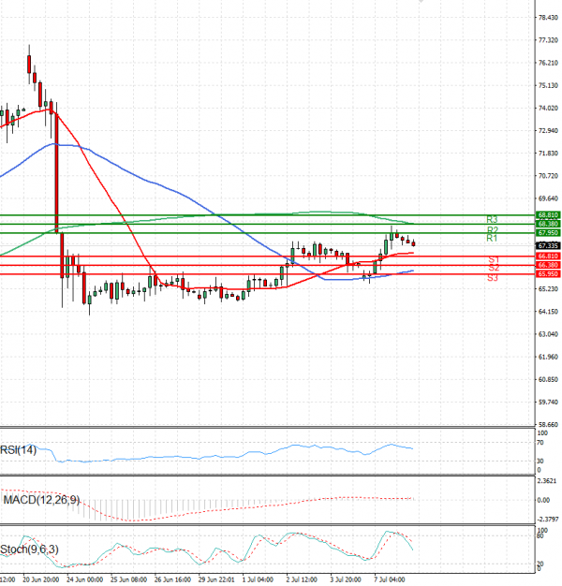
Task: Select the 67.950 green price tag
Action: tap(548, 233)
